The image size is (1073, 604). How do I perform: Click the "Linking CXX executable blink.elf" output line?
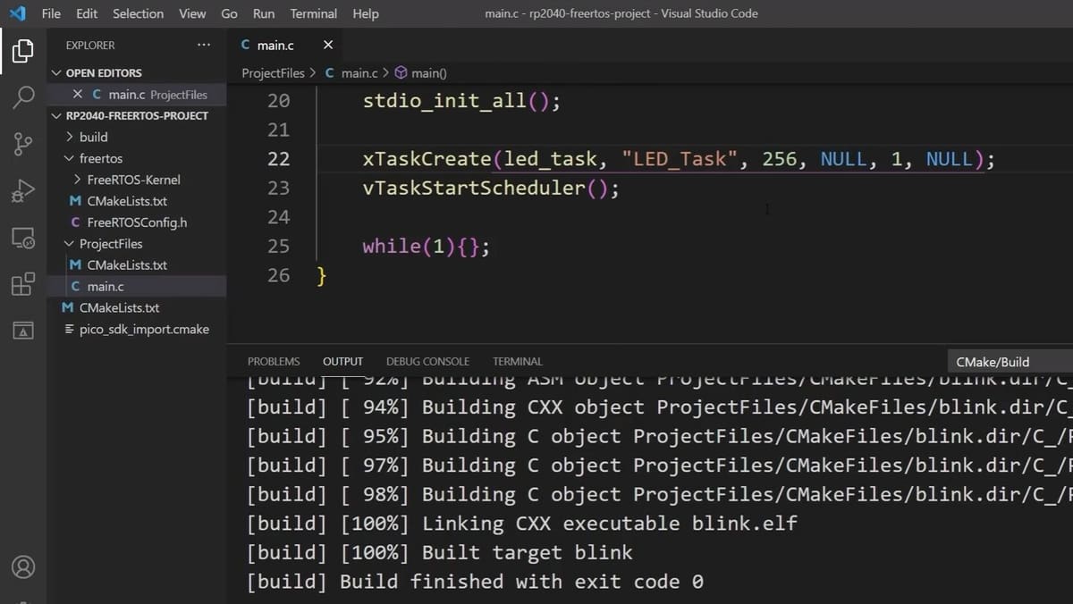(x=522, y=524)
